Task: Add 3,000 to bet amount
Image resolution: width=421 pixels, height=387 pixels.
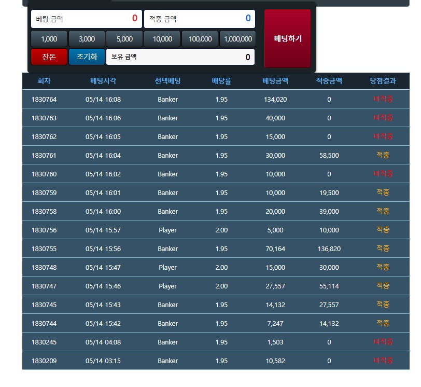Action: coord(87,39)
